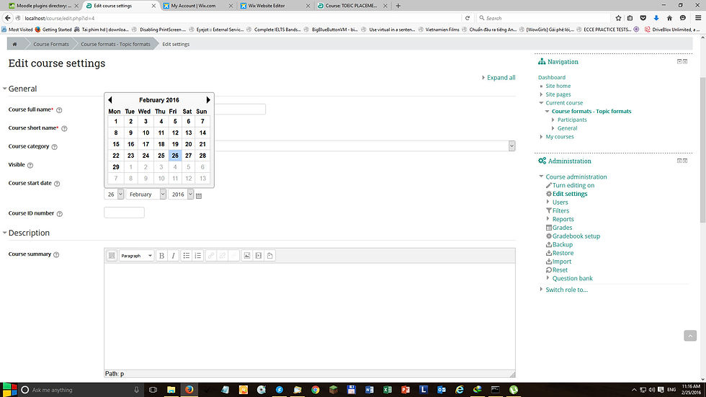Click Course Formats in the breadcrumb
The height and width of the screenshot is (397, 706).
pyautogui.click(x=51, y=44)
